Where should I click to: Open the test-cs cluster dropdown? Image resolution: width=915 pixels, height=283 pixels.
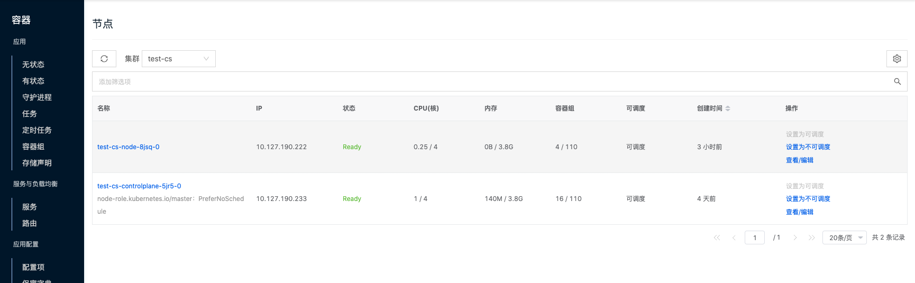point(178,59)
